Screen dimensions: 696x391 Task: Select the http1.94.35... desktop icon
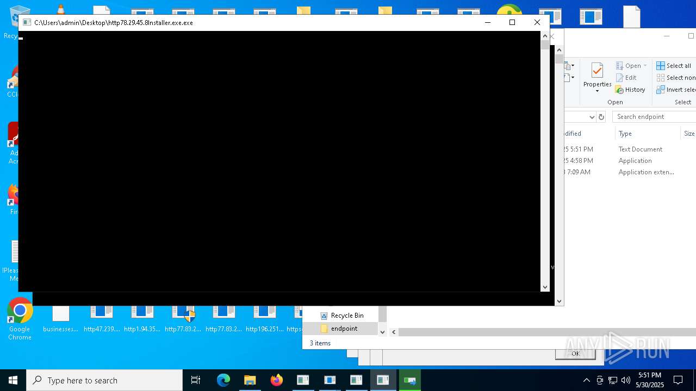(x=142, y=319)
